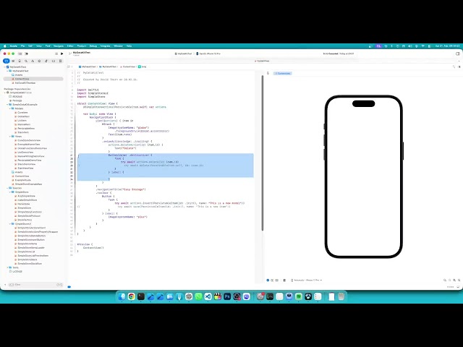Open the SimpleStoreProtocol file

pos(29,216)
